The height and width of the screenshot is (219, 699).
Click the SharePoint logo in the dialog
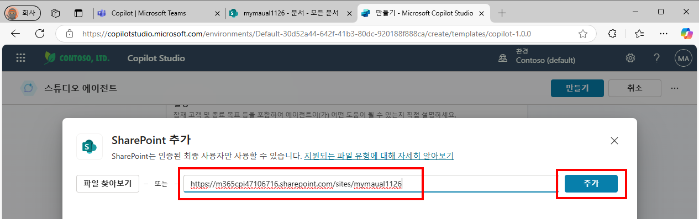(x=90, y=146)
